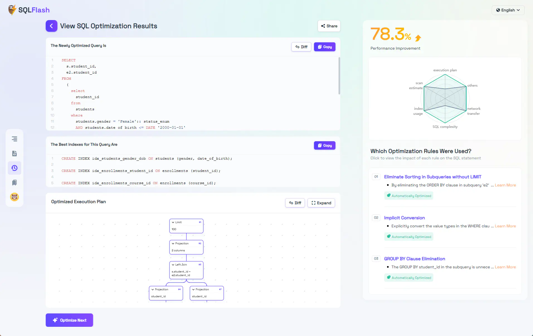Open Eliminate Sorting in Subqueries without LIMIT rule
This screenshot has width=533, height=336.
coord(433,177)
